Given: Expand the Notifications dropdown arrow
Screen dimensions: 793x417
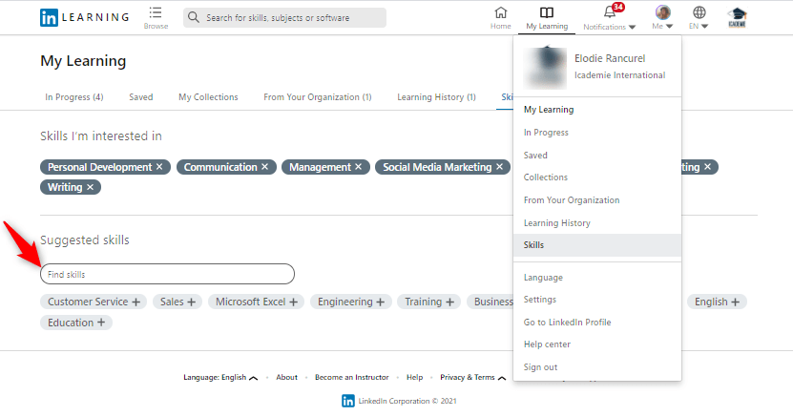Looking at the screenshot, I should 632,27.
